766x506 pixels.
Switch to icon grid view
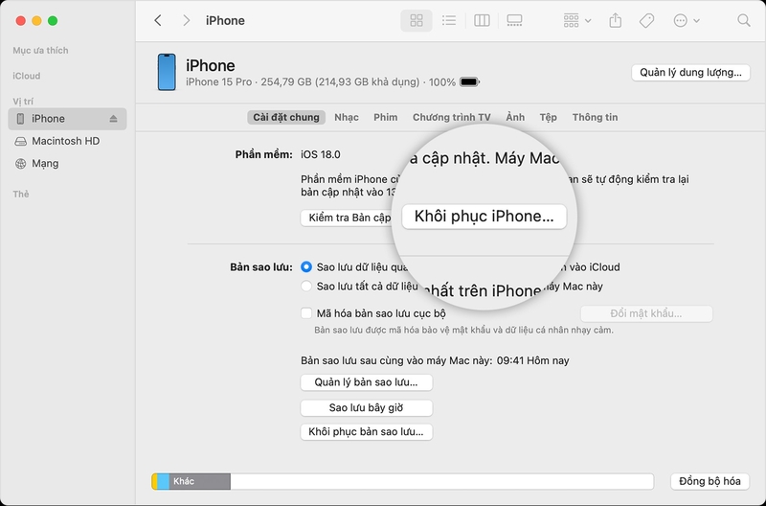coord(417,20)
